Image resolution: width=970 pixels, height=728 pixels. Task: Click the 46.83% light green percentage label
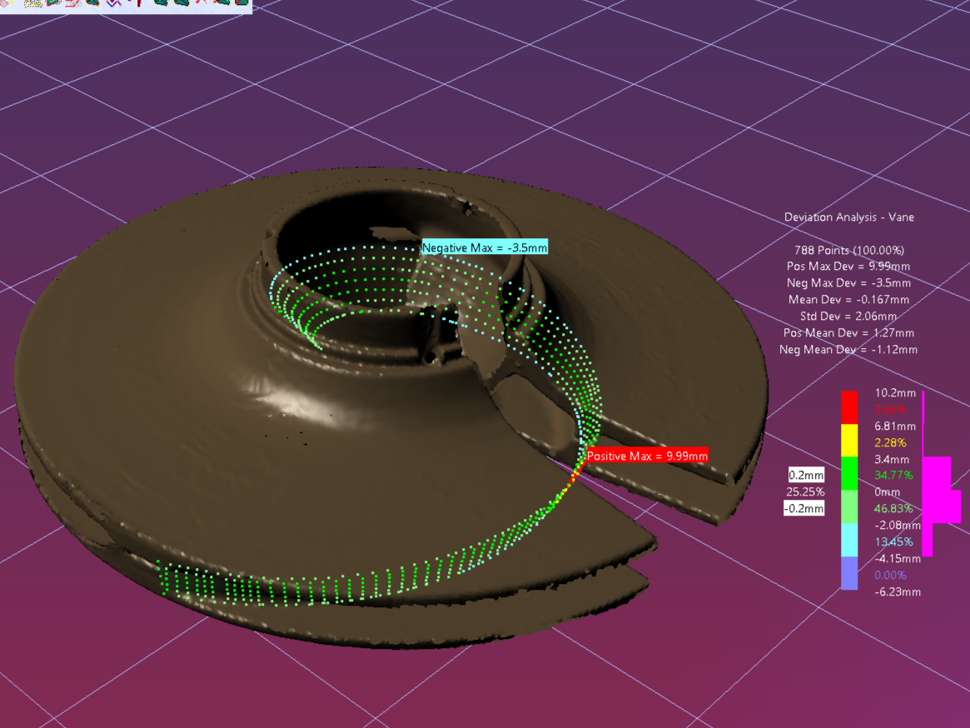click(893, 508)
